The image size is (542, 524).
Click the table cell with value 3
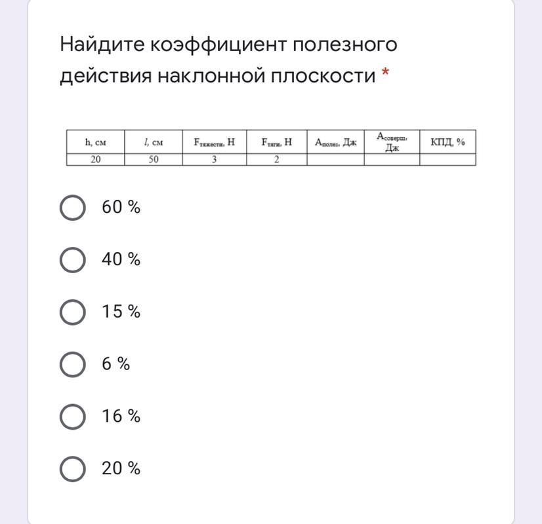coord(214,159)
